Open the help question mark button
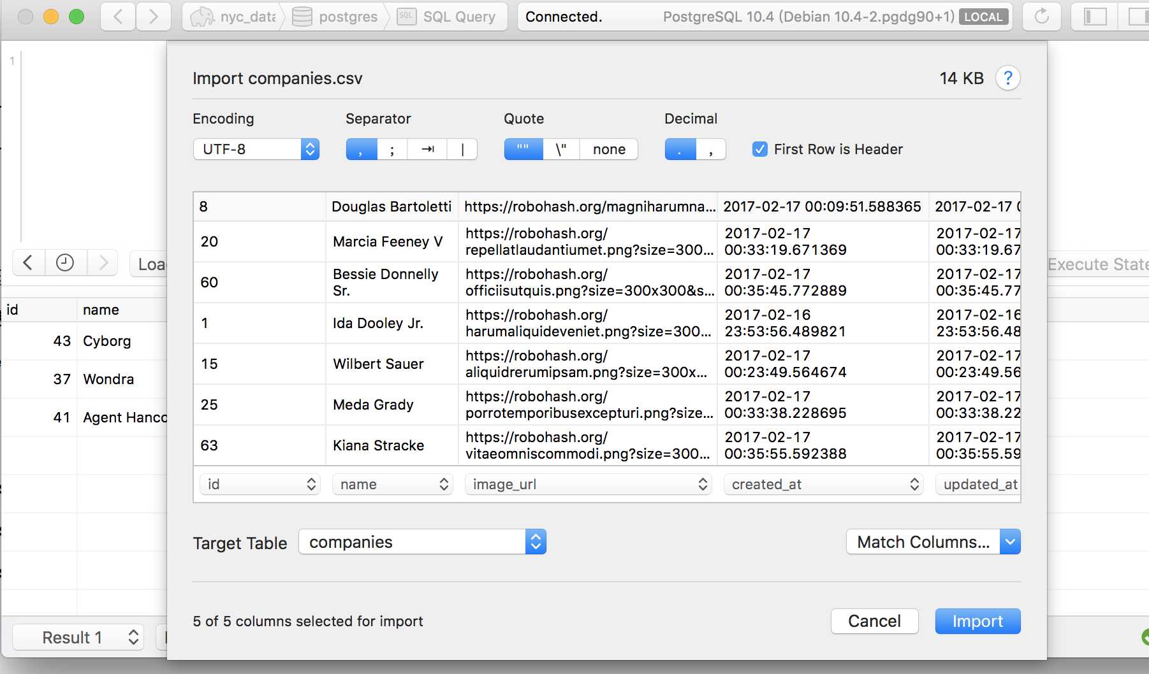 coord(1008,78)
